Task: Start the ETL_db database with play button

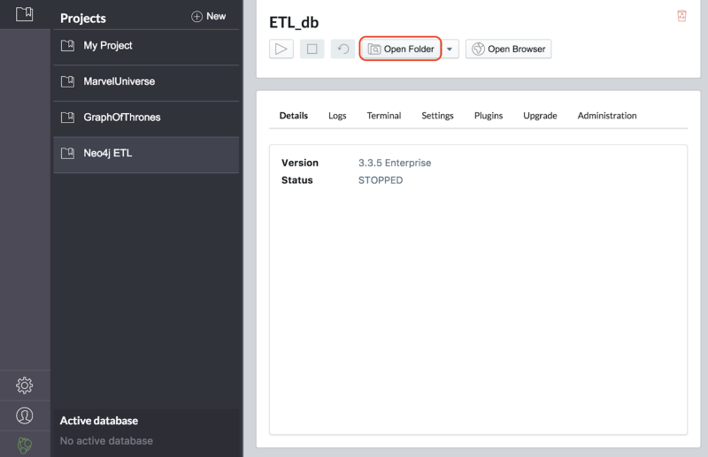Action: click(281, 49)
